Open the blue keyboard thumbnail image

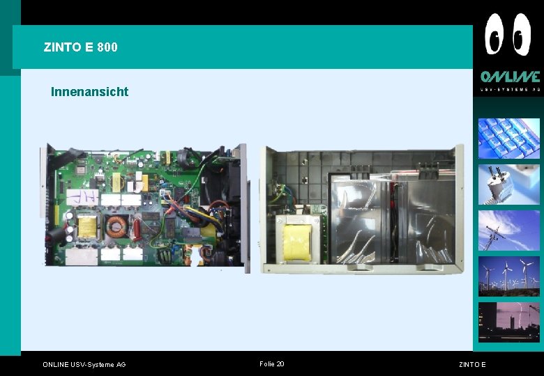509,139
